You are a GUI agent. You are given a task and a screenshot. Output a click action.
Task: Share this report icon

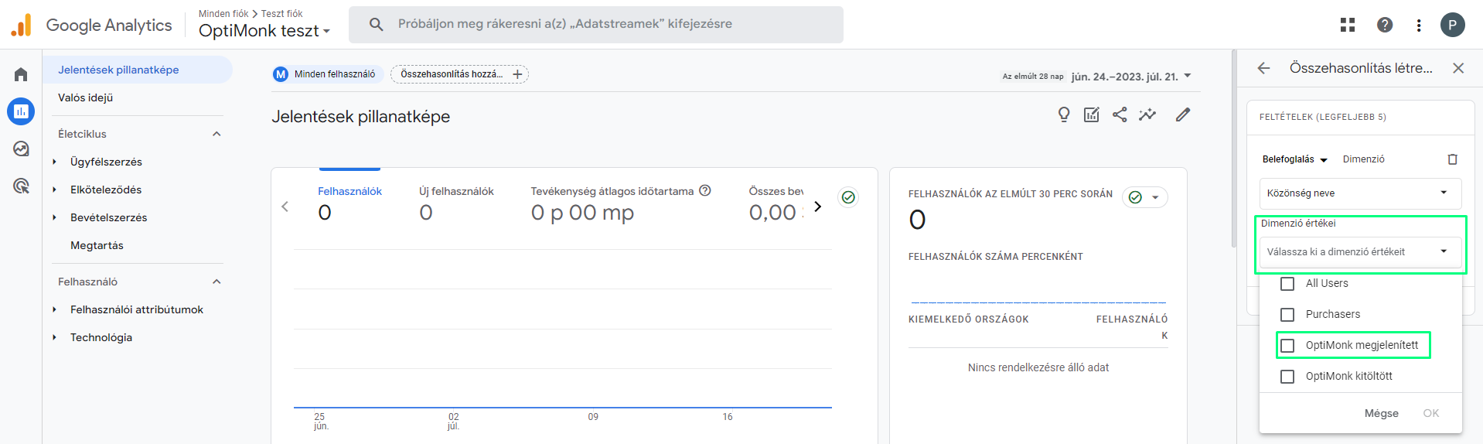1120,114
